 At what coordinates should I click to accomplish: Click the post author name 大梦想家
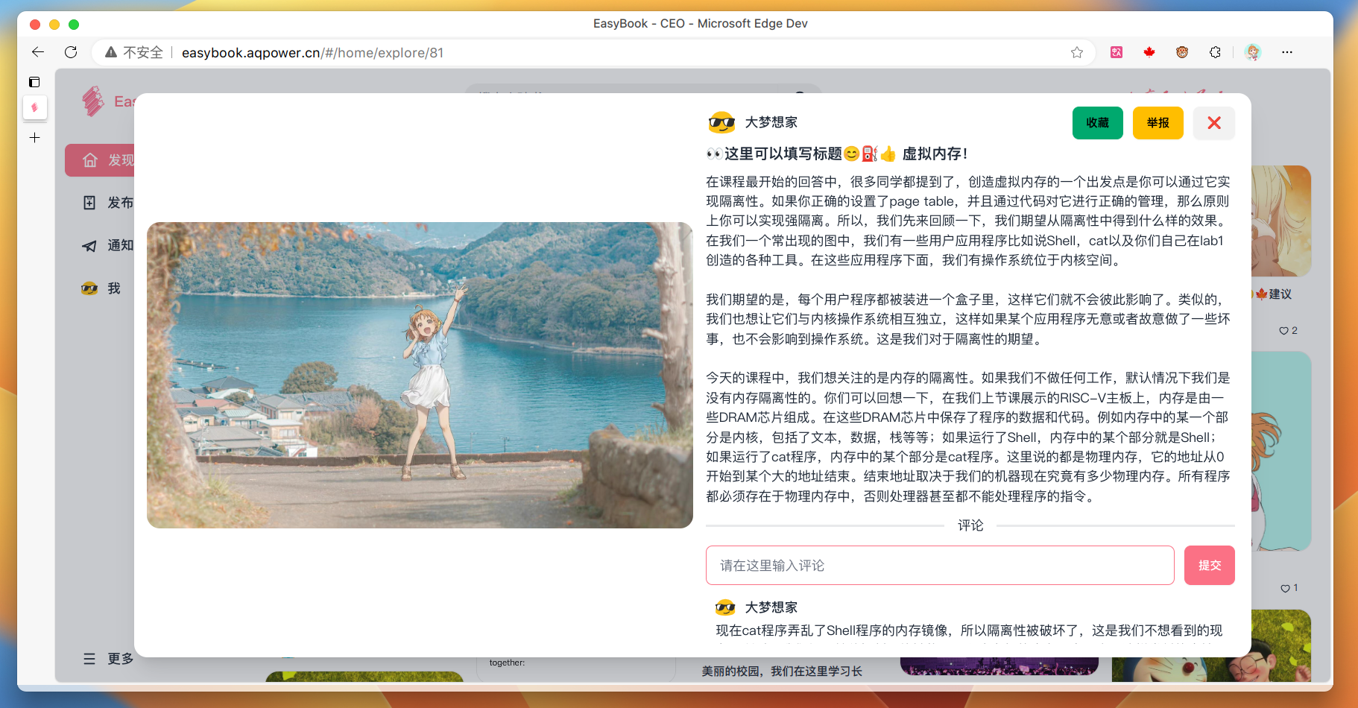tap(771, 122)
